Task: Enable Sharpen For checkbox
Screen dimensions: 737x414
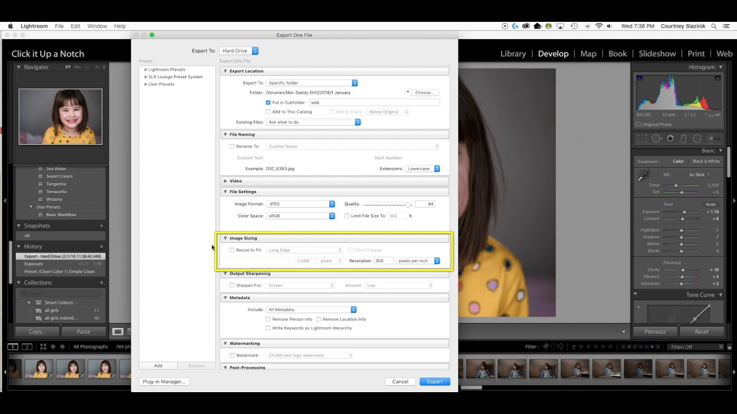Action: coord(232,285)
